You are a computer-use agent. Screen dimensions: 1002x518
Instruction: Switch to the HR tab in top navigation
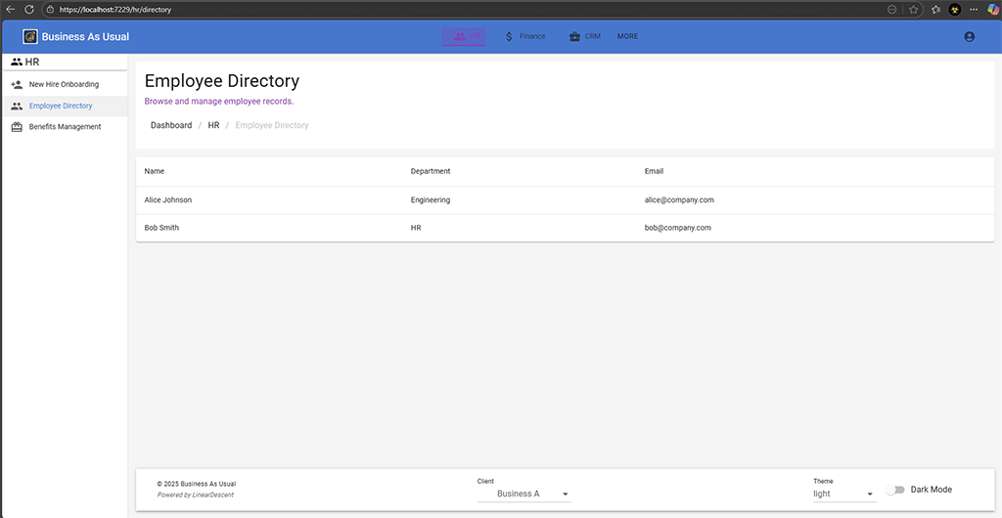[x=465, y=37]
